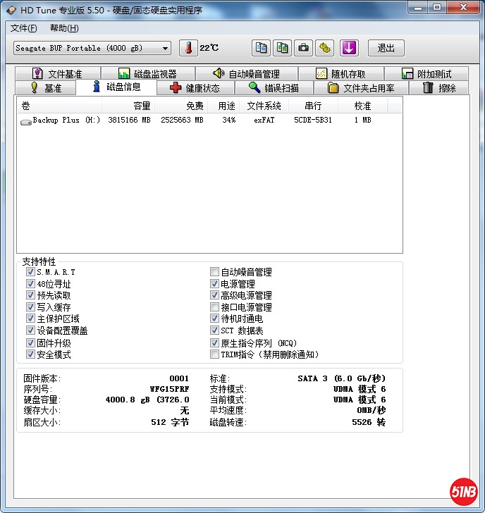Screen dimensions: 485x513
Task: Enable the 自动噪音管理 checkbox
Action: (215, 272)
